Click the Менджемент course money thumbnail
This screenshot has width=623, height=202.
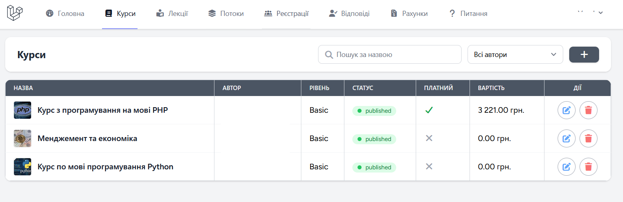click(22, 139)
